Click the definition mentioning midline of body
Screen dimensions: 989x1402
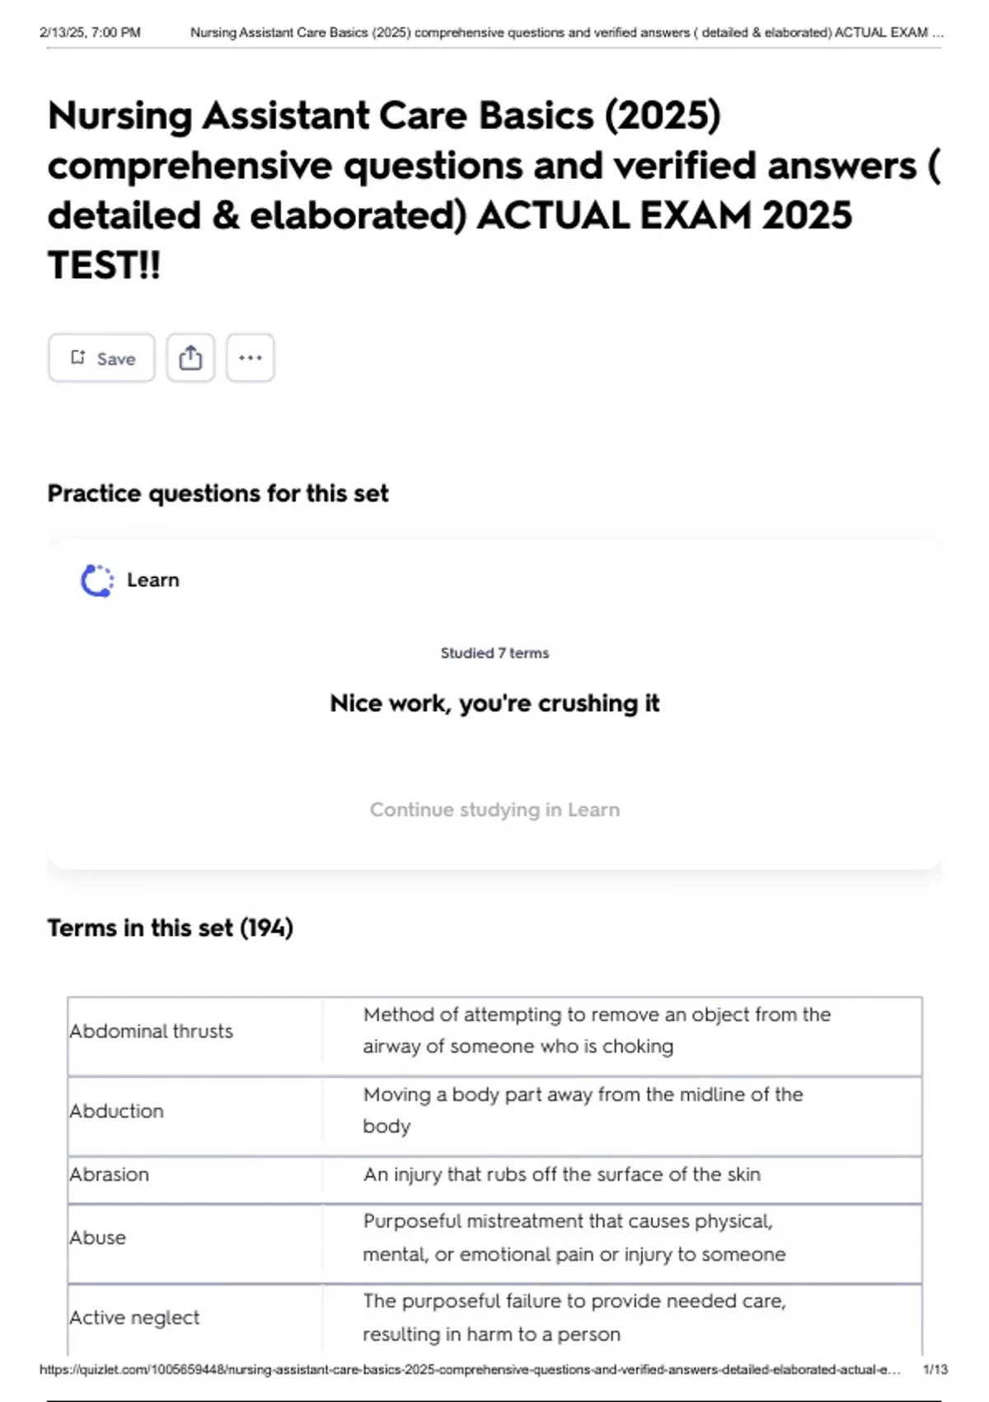(583, 1110)
